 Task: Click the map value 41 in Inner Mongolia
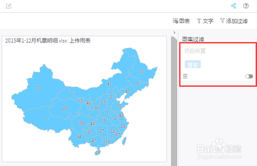coord(109,84)
